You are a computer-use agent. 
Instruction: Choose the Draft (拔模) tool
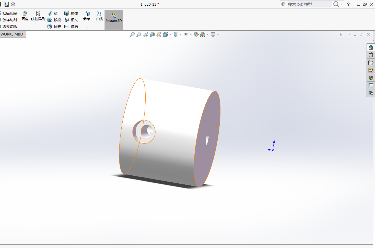[54, 20]
